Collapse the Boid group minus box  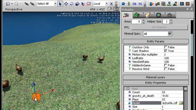128,89
